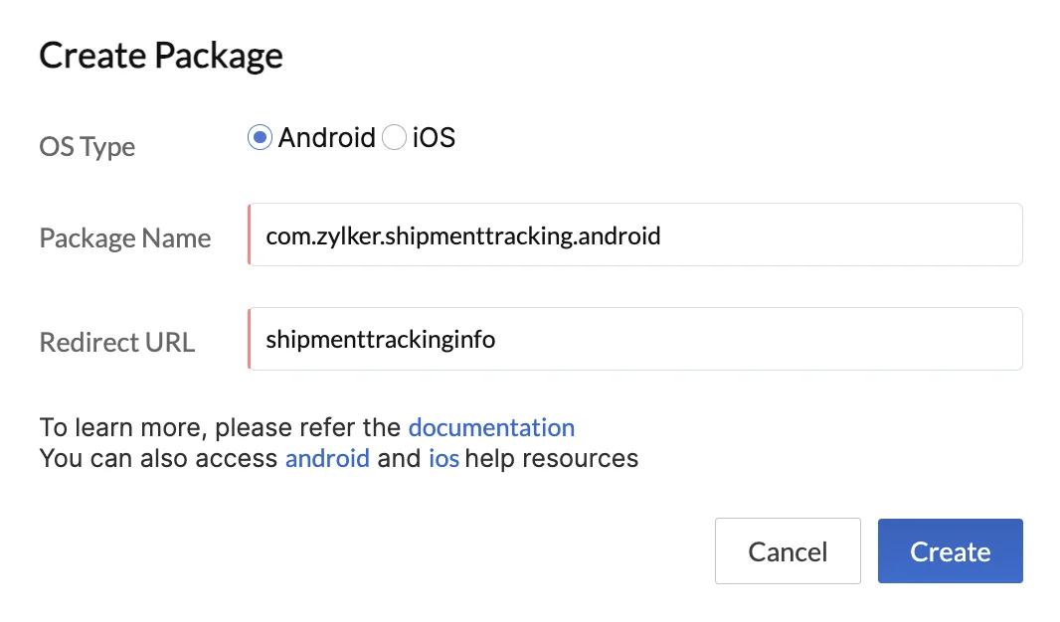This screenshot has width=1060, height=622.
Task: Click the OS Type field label
Action: pos(88,146)
